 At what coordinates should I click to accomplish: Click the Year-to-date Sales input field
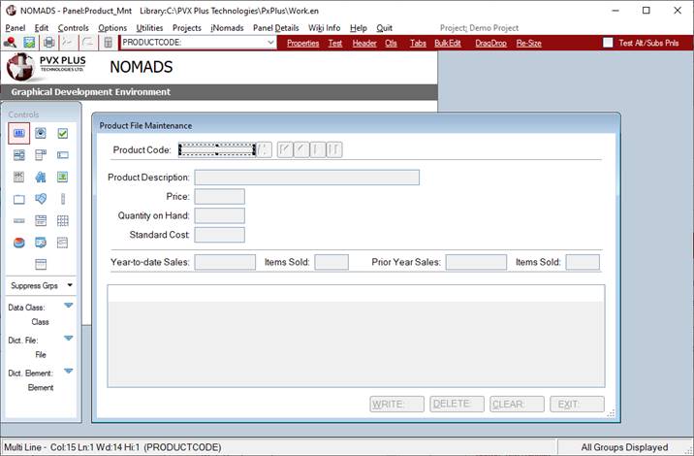click(225, 262)
